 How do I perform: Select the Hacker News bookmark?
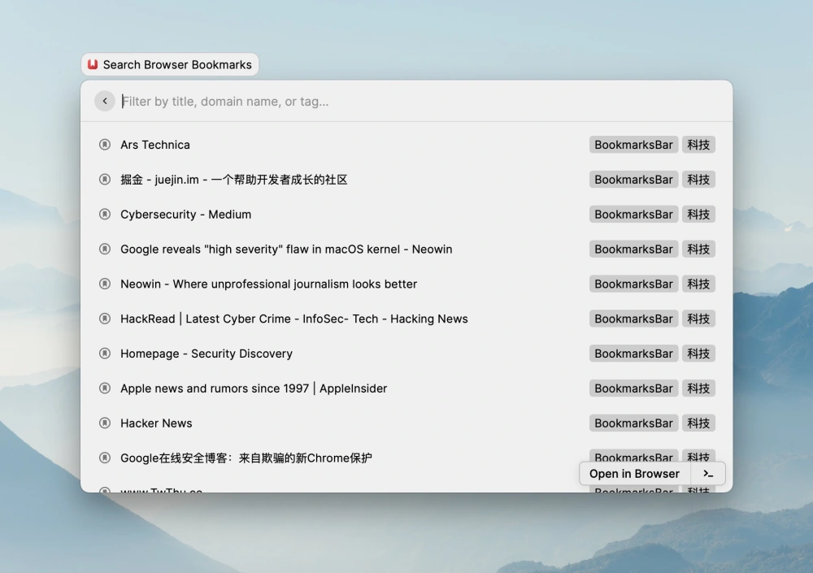click(x=406, y=423)
